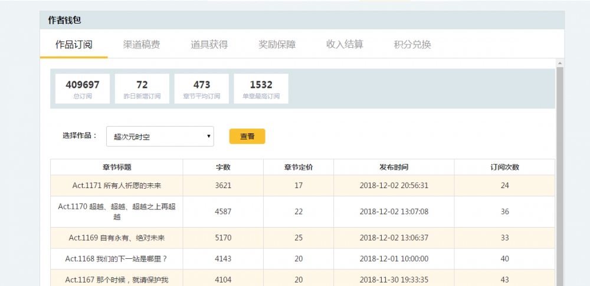
Task: Click the scrollbar up arrow
Action: point(560,63)
